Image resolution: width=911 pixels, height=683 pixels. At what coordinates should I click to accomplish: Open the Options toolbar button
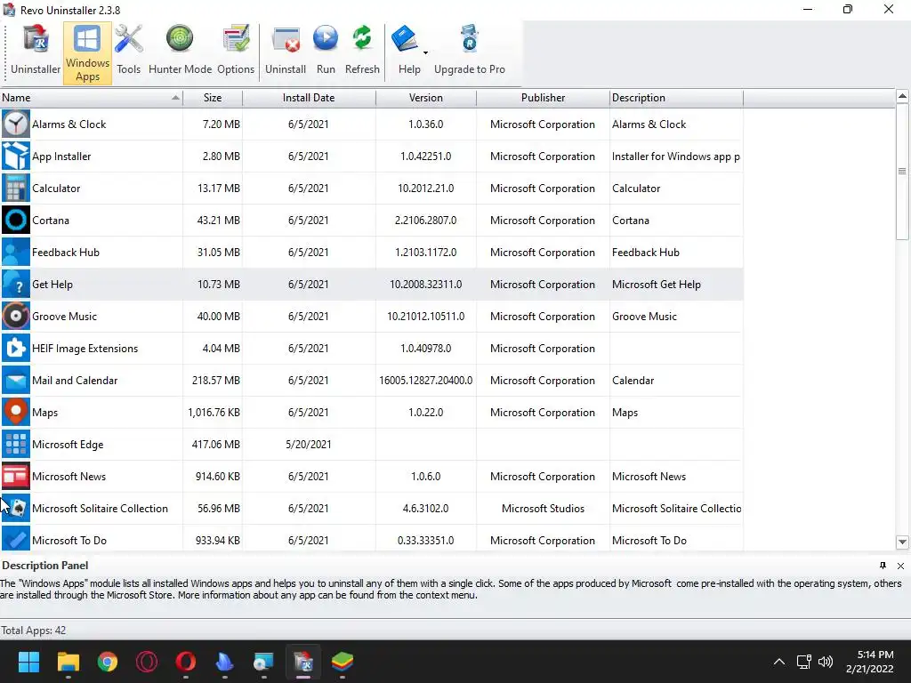[x=235, y=51]
